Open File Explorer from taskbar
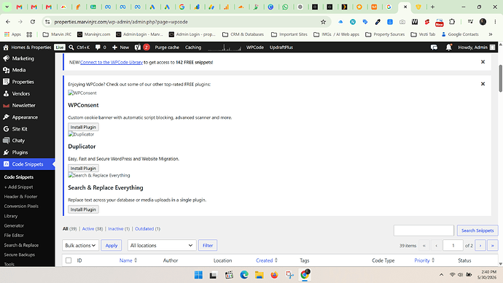Viewport: 503px width, 283px height. click(x=260, y=275)
